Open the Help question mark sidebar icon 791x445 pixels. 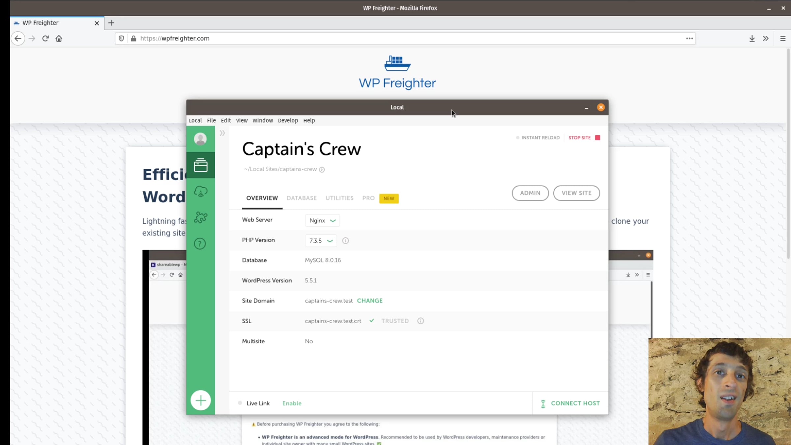click(x=200, y=244)
